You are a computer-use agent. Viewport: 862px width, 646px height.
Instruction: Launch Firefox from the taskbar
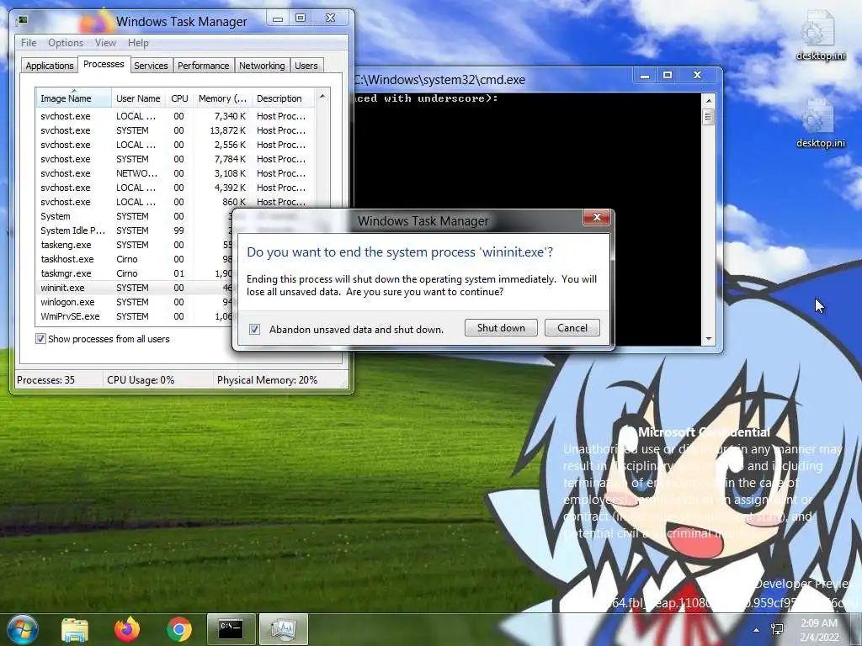click(127, 629)
